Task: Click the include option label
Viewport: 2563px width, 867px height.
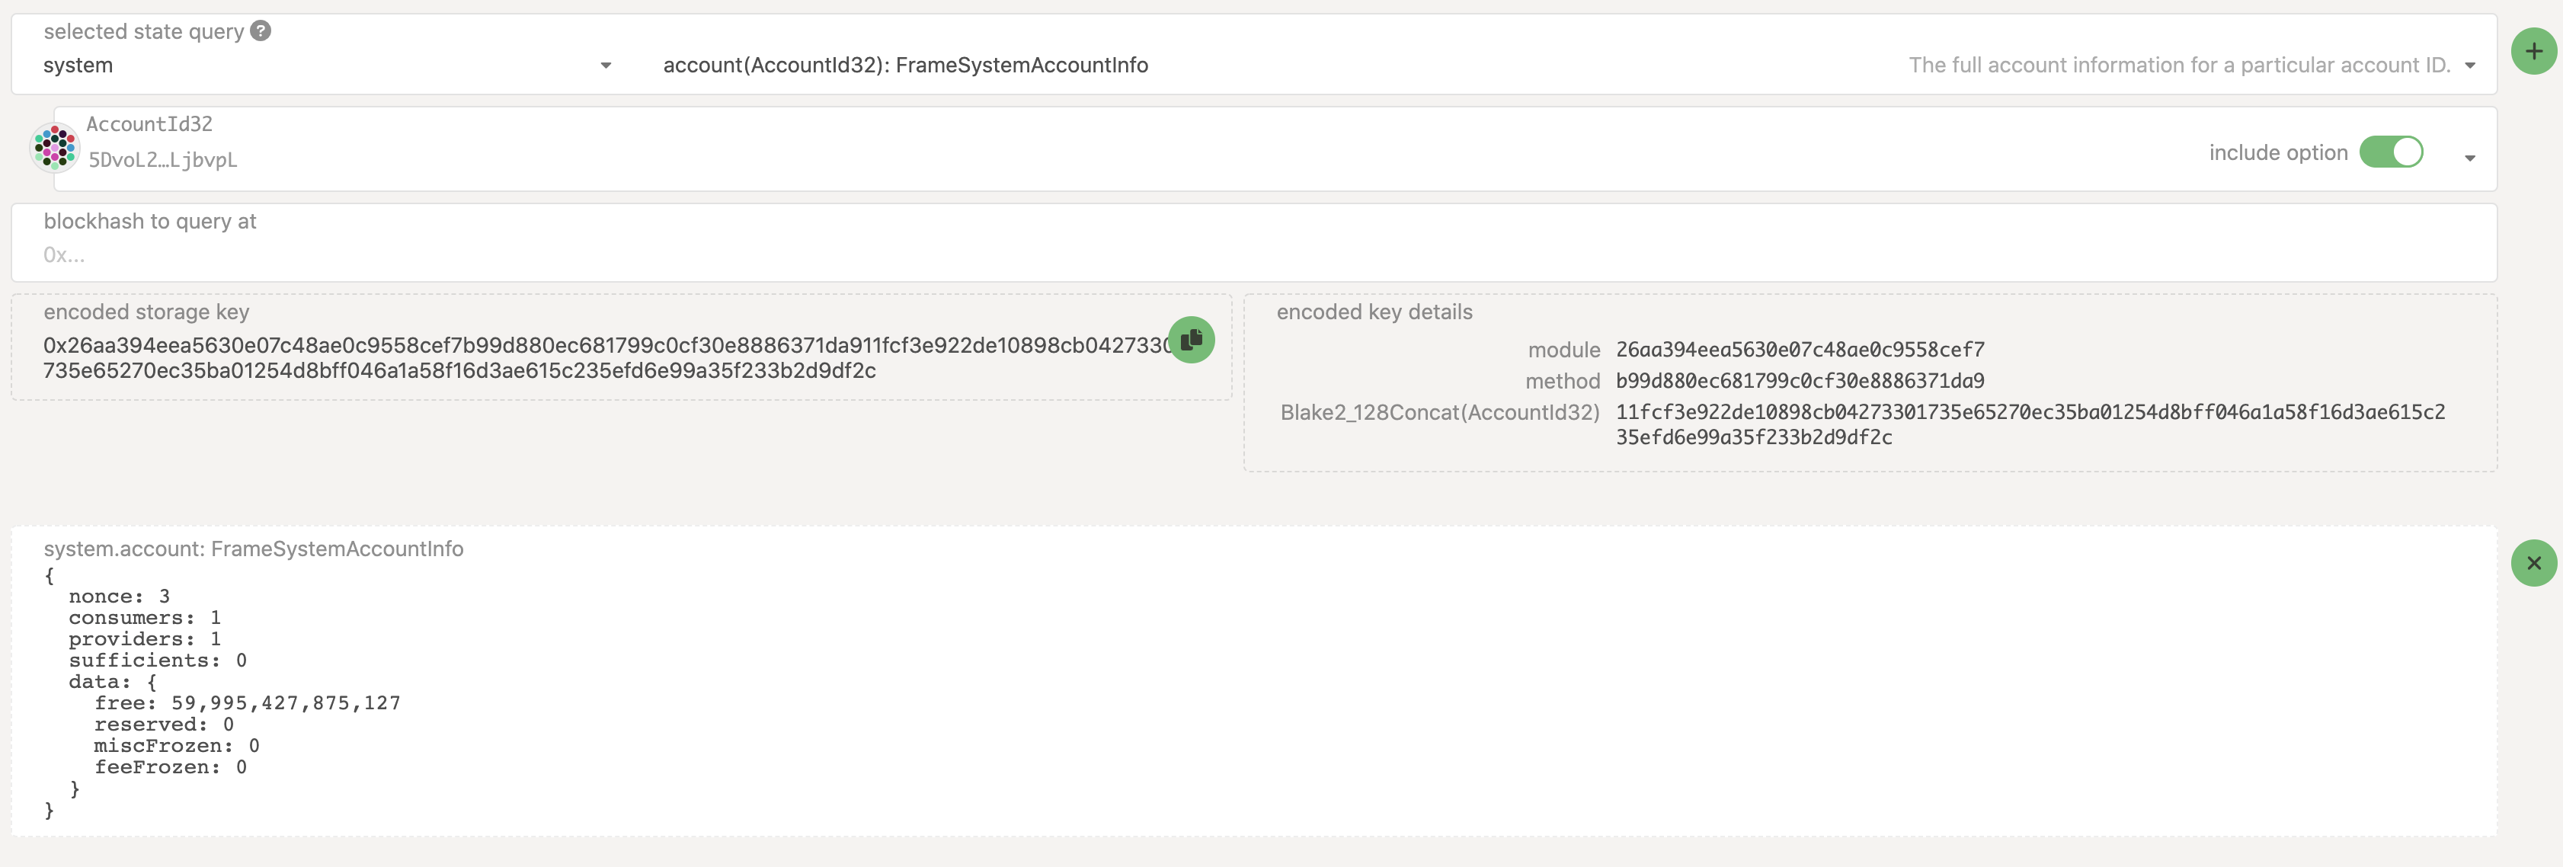Action: [x=2277, y=152]
